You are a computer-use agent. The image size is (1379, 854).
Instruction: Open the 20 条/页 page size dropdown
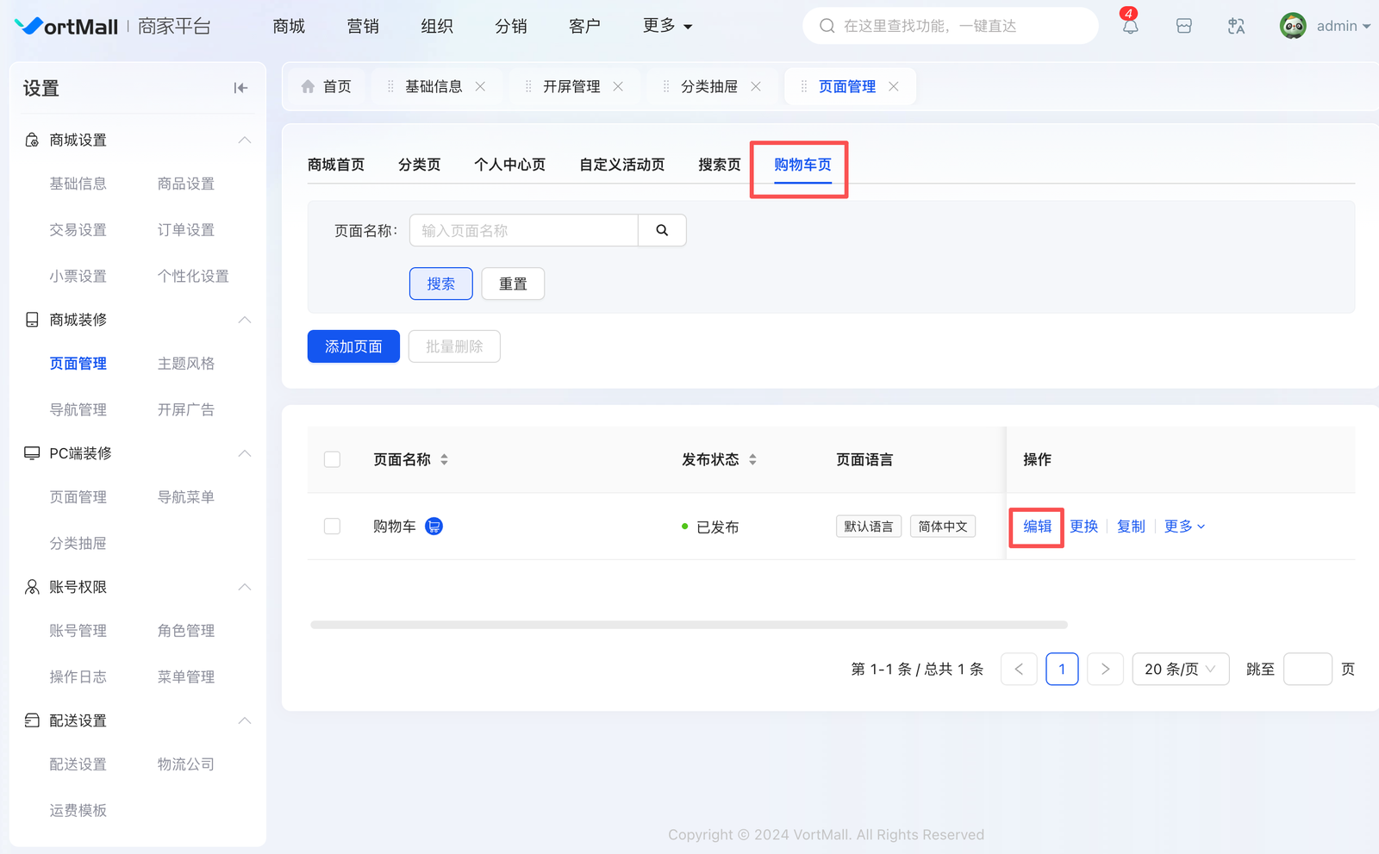(x=1179, y=669)
